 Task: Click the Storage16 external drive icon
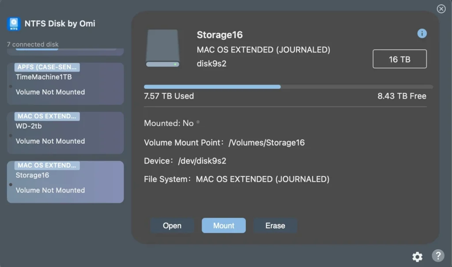(x=162, y=49)
